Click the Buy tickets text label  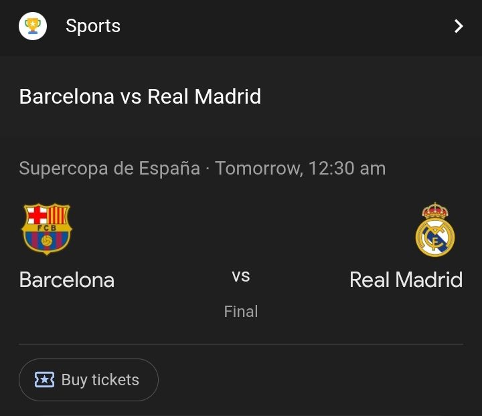pos(100,380)
